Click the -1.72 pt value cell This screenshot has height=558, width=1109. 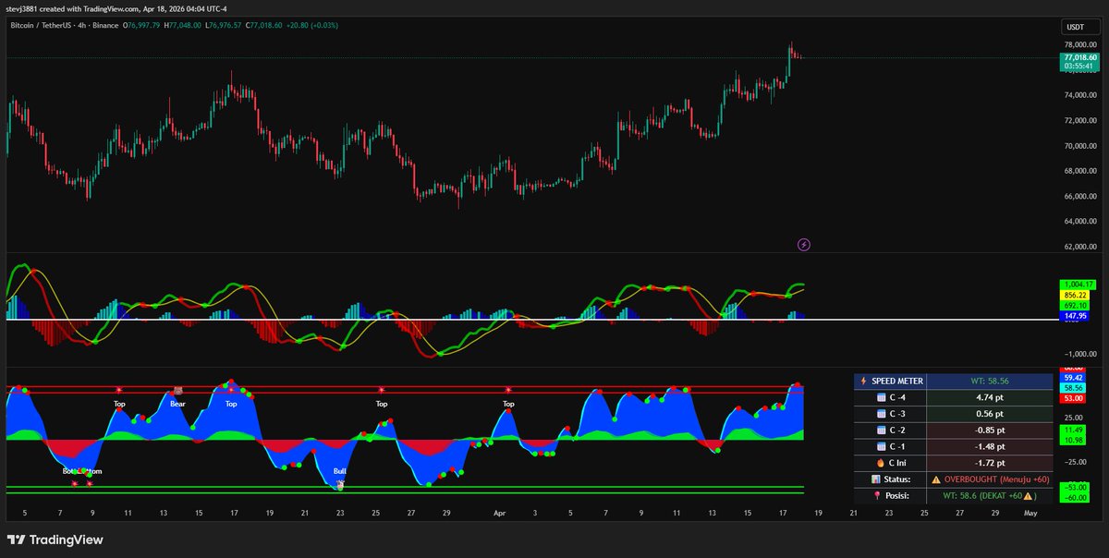pyautogui.click(x=989, y=463)
